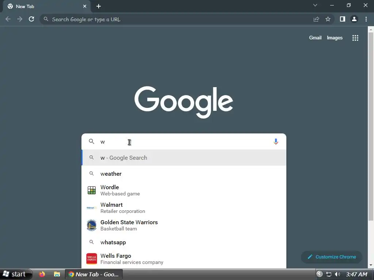Click the search icon beside weather
Image resolution: width=374 pixels, height=280 pixels.
(92, 174)
